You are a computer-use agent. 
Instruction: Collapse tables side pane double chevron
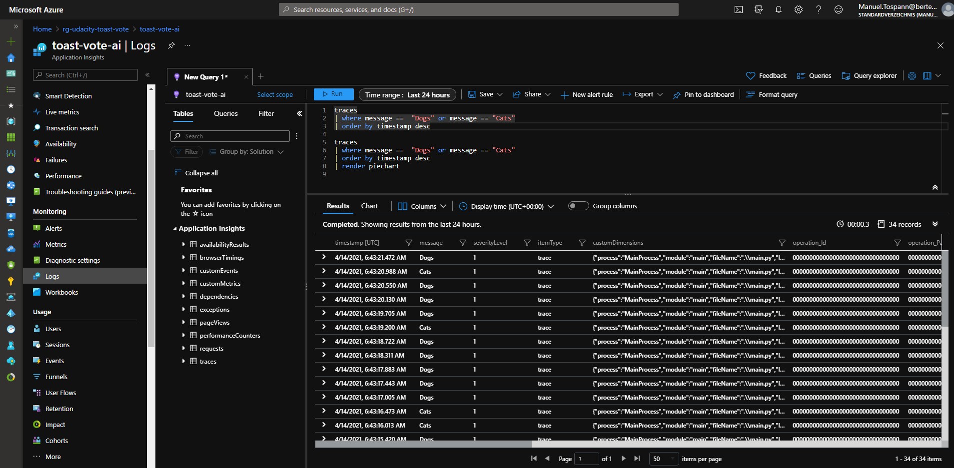[x=299, y=113]
